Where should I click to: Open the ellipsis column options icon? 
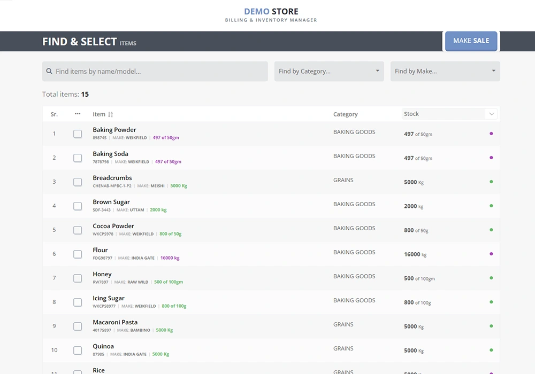tap(77, 113)
